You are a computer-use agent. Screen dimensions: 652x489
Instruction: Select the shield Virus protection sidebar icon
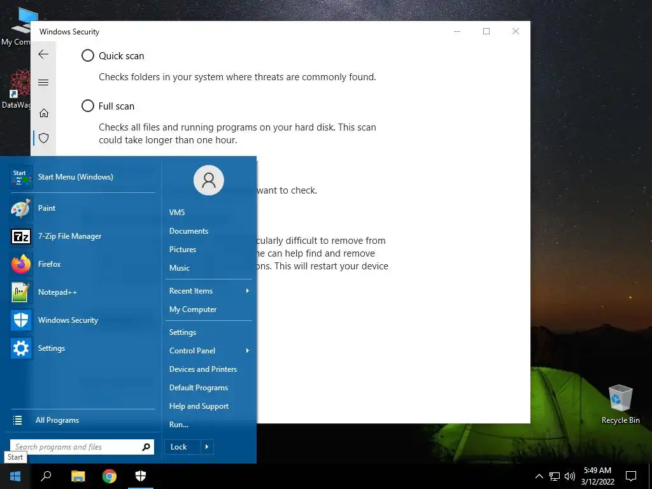44,138
